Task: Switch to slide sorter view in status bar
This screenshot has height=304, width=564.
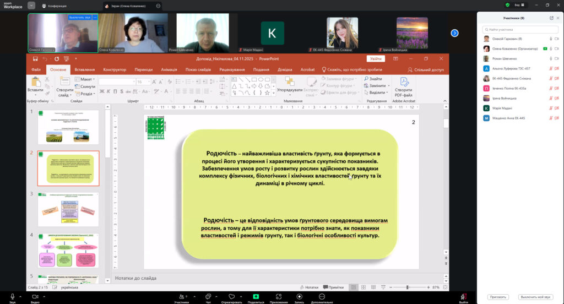Action: pos(362,287)
